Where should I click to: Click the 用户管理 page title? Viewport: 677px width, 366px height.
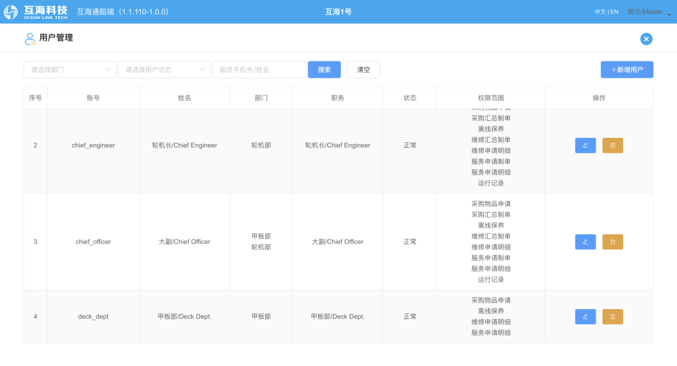click(56, 38)
